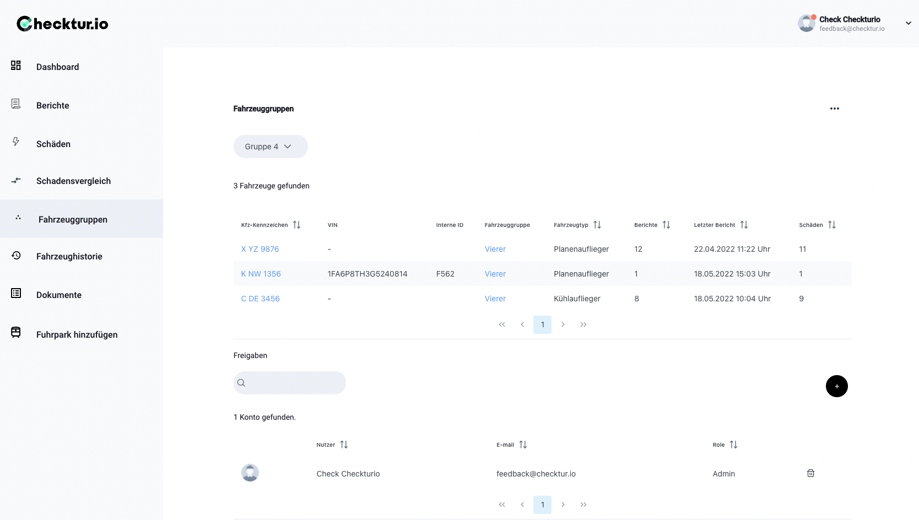Sort table by Schäden column

click(831, 225)
